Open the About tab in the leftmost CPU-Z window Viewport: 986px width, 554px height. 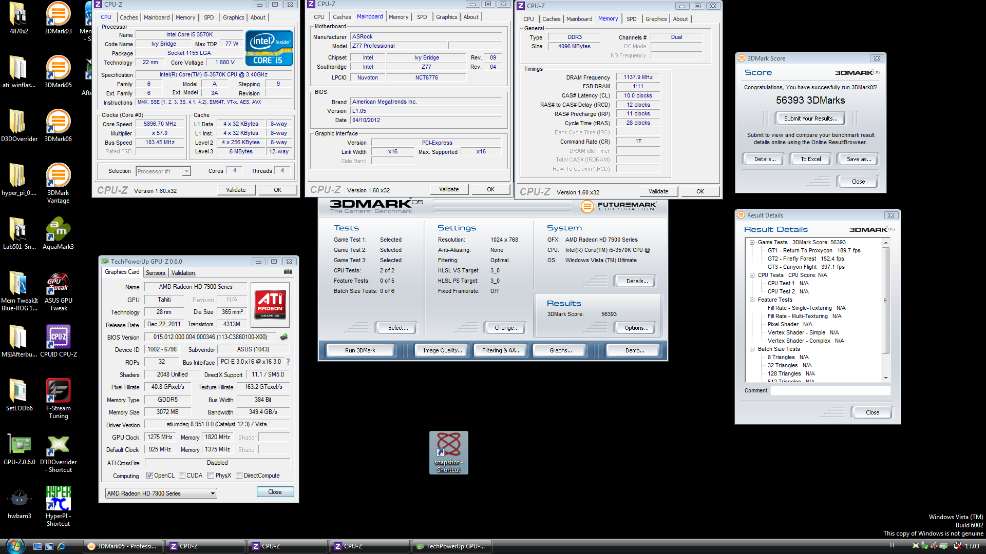coord(258,17)
